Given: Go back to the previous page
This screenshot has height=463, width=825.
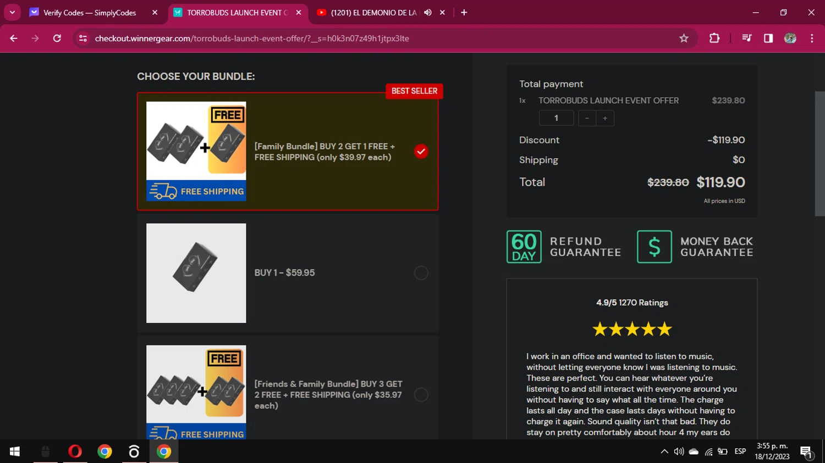Looking at the screenshot, I should [x=14, y=38].
